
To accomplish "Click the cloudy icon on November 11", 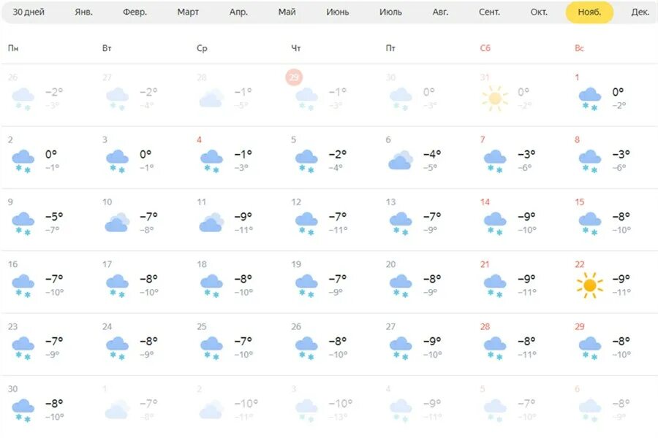I will pyautogui.click(x=211, y=222).
